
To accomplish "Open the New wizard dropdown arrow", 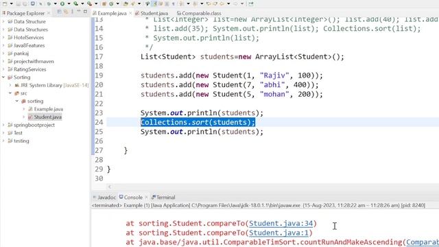I will (11, 3).
